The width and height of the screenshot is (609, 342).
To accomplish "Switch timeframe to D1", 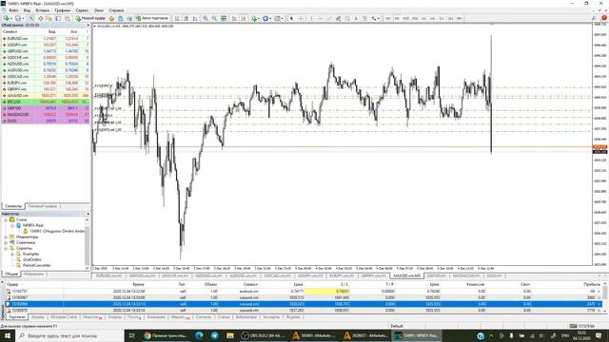I will 442,18.
